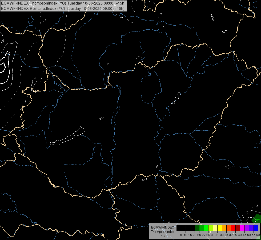Select the orange-red 35-37 legend swatch
This screenshot has height=240, width=261.
coord(229,228)
